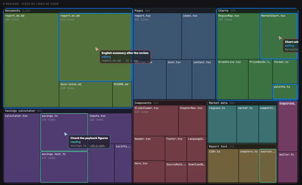
Task: Click the Documents region header
Action: point(68,11)
